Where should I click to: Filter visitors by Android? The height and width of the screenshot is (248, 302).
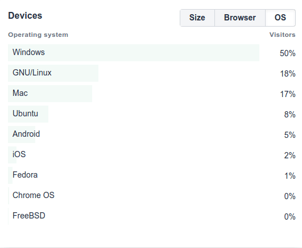pos(152,134)
